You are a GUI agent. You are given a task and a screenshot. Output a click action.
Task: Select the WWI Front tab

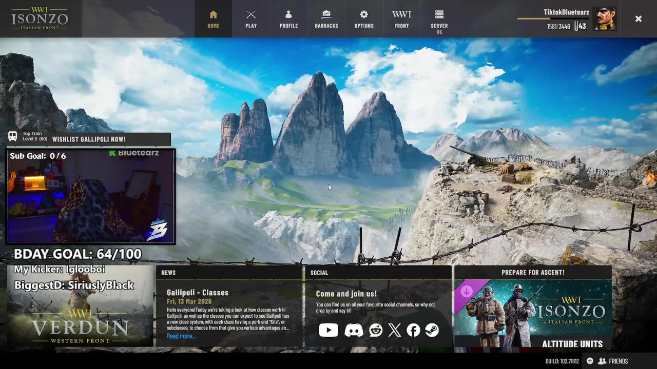coord(401,19)
